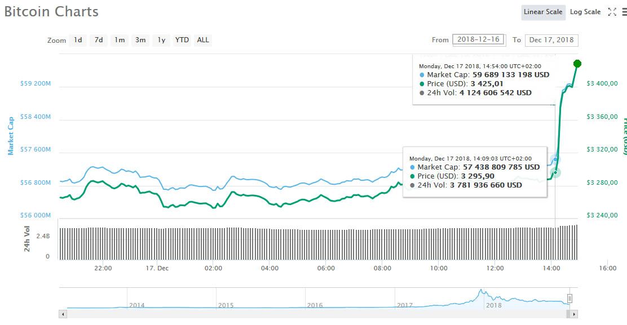Viewport: 627px width, 325px height.
Task: Grab the navigator range handle
Action: [569, 299]
